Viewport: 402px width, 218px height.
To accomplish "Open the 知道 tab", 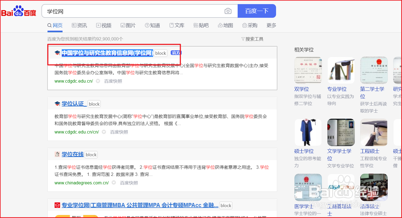I will (152, 25).
